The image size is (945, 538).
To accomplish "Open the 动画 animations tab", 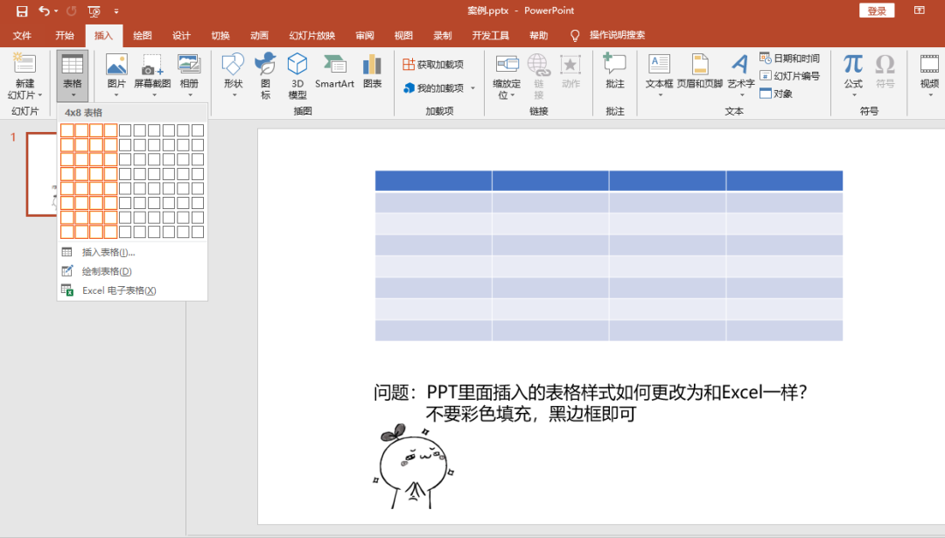I will click(x=260, y=36).
